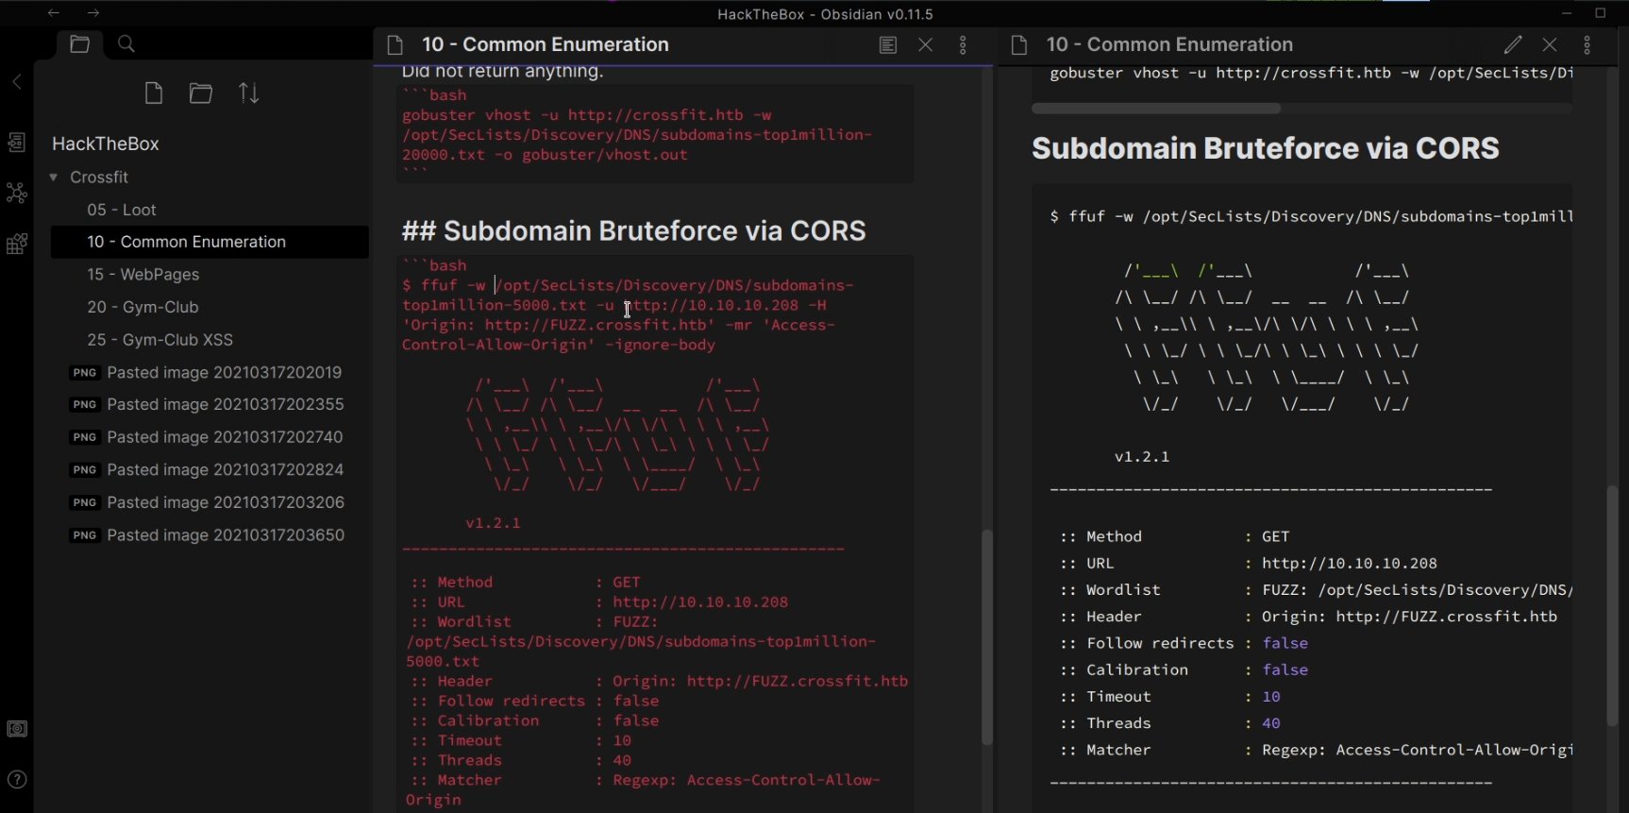
Task: Maximize the Obsidian window
Action: coord(1601,13)
